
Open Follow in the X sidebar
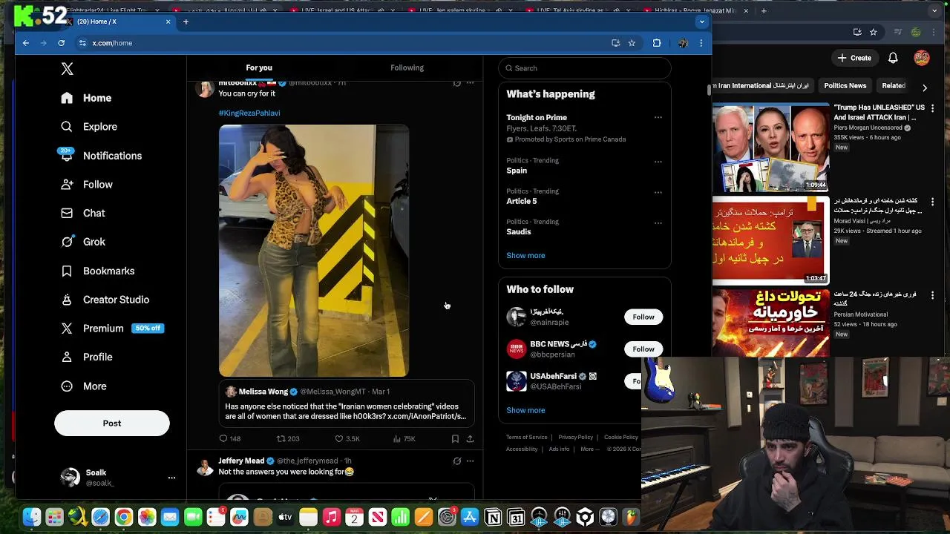click(x=87, y=185)
